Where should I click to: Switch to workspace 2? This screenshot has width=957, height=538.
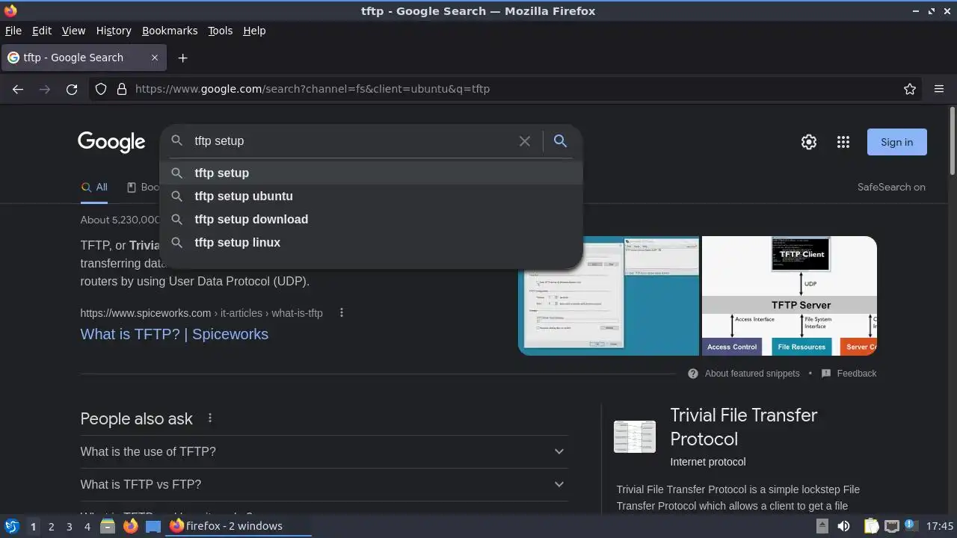pyautogui.click(x=51, y=526)
